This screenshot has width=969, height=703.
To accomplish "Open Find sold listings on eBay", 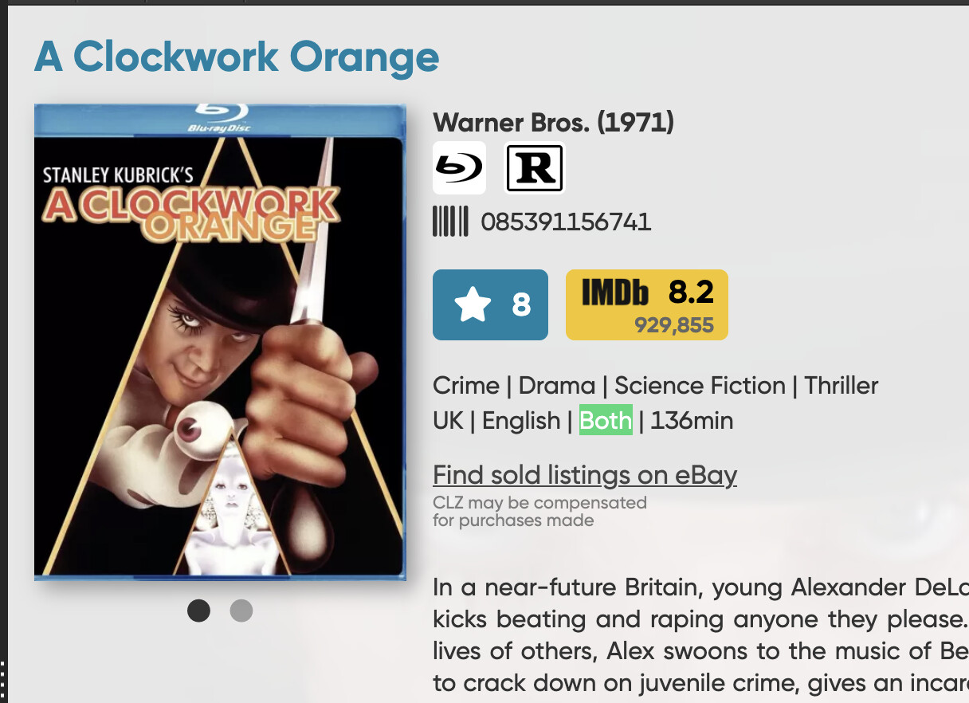I will pyautogui.click(x=585, y=475).
